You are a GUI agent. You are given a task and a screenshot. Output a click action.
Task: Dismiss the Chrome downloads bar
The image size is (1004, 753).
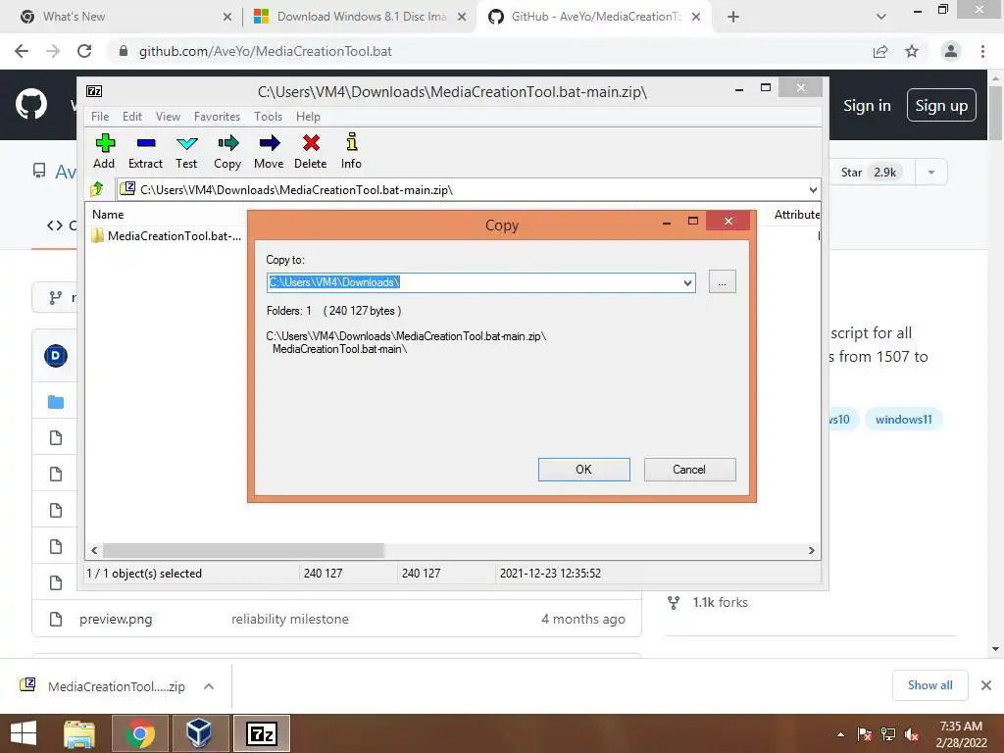(x=986, y=685)
